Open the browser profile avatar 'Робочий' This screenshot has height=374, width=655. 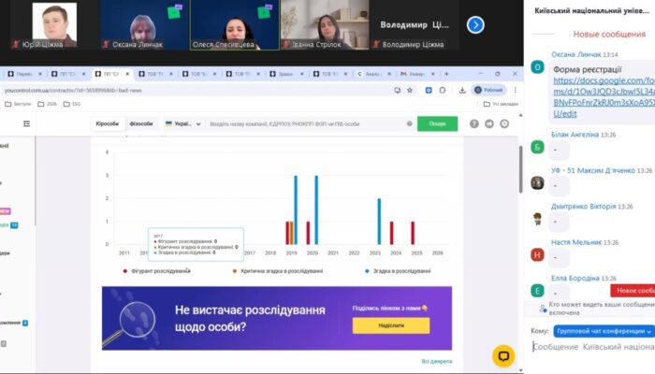click(488, 91)
